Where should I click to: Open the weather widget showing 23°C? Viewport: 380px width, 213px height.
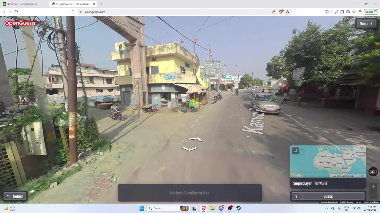pos(10,208)
